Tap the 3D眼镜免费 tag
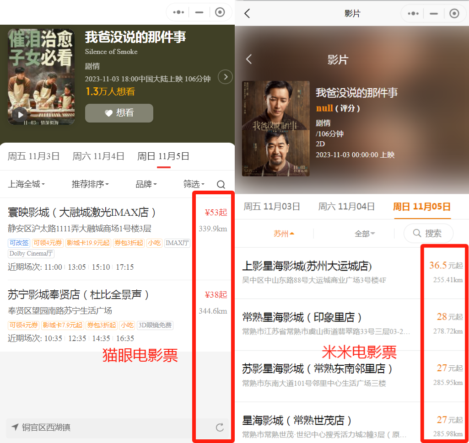This screenshot has height=443, width=469. pos(155,325)
